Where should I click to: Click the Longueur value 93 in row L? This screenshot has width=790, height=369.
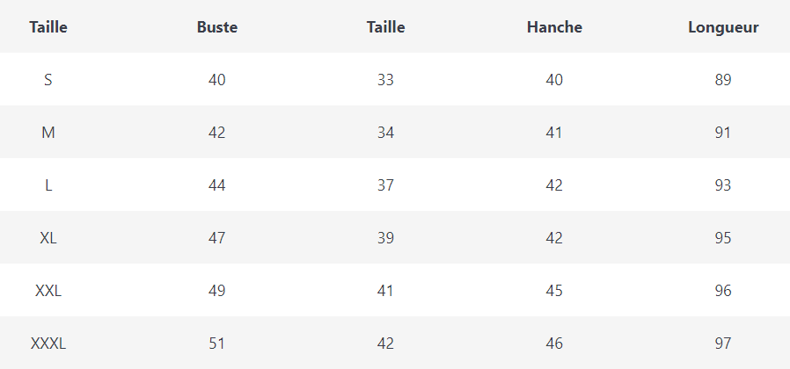coord(723,185)
